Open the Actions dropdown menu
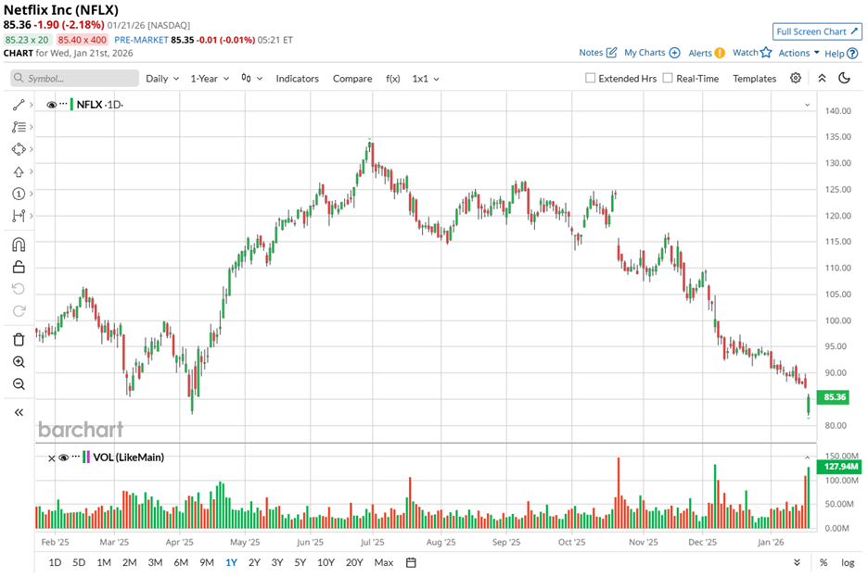 [x=798, y=53]
